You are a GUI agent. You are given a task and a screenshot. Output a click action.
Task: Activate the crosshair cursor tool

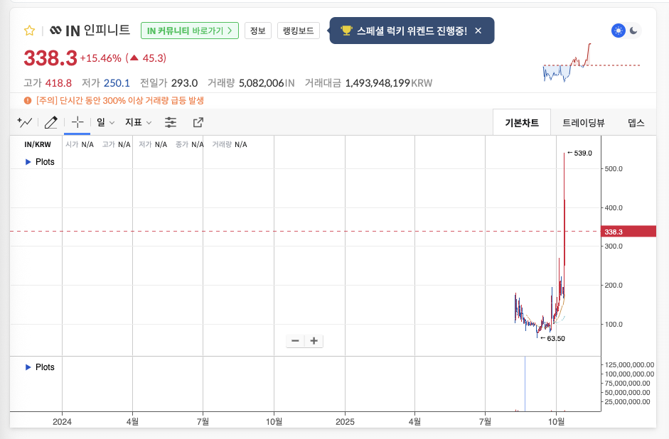tap(77, 122)
